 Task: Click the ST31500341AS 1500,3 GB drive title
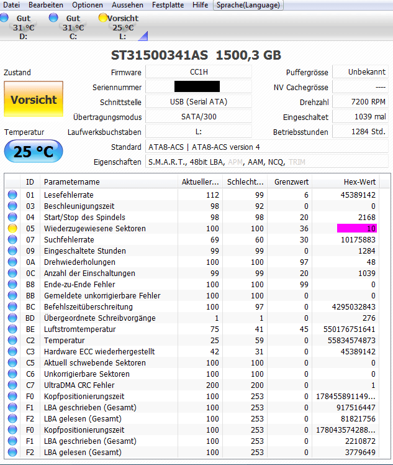[x=196, y=55]
